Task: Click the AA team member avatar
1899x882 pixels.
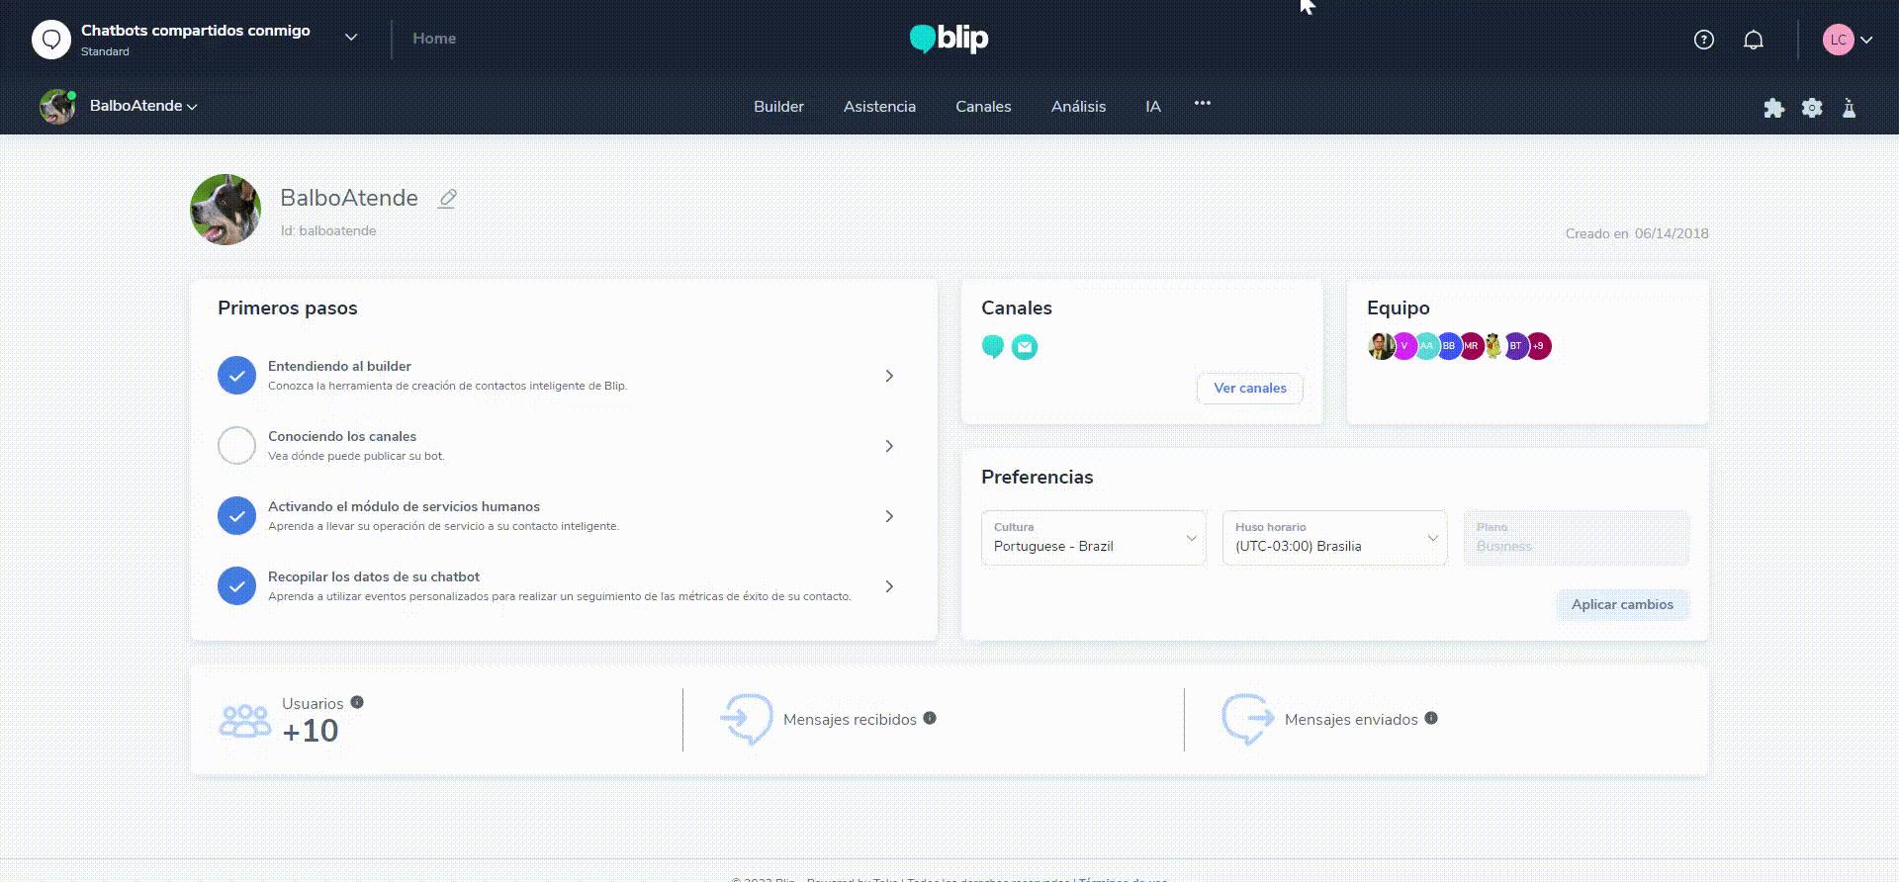Action: pos(1426,346)
